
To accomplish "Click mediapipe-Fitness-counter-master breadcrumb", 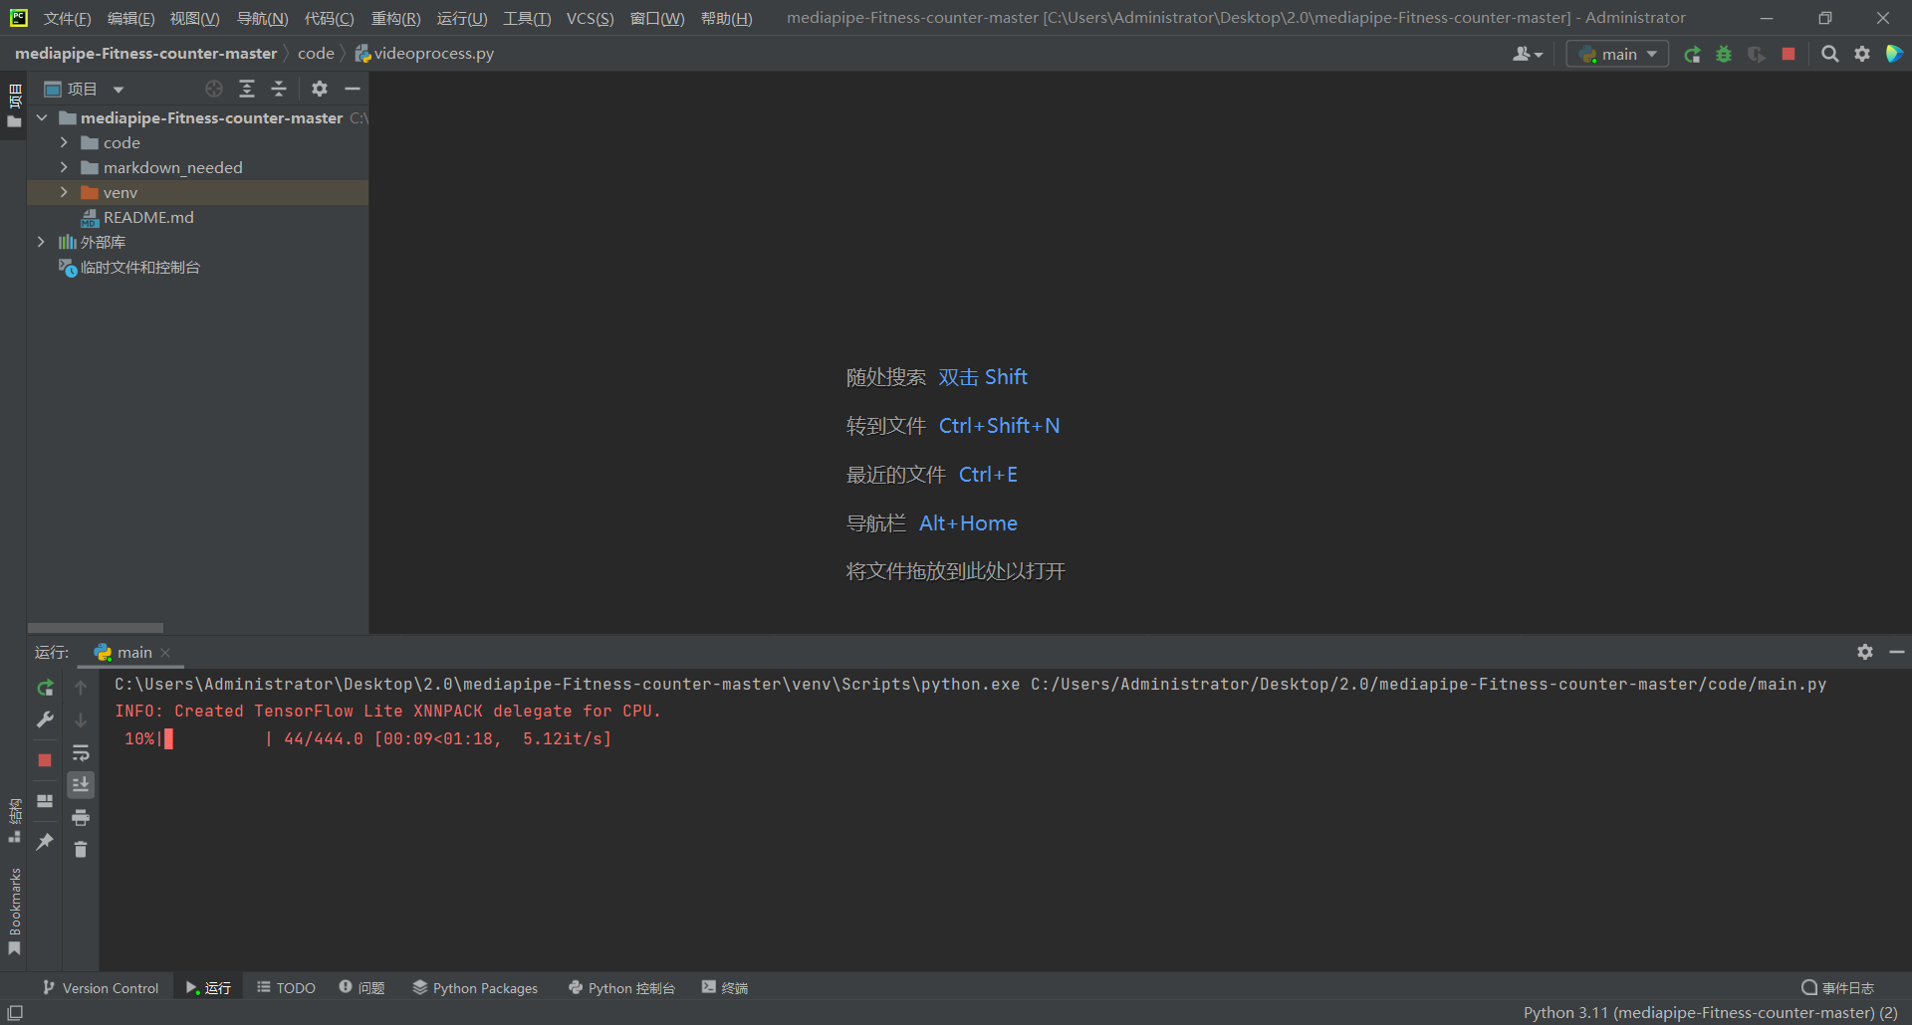I will (x=145, y=54).
